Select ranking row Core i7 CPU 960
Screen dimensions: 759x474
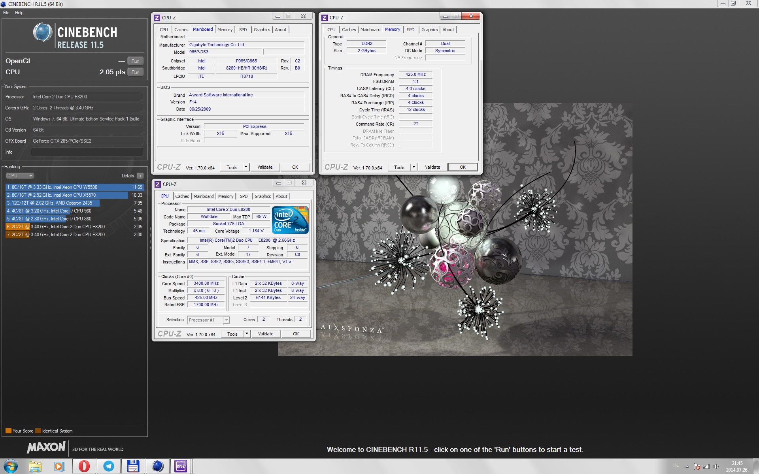75,211
